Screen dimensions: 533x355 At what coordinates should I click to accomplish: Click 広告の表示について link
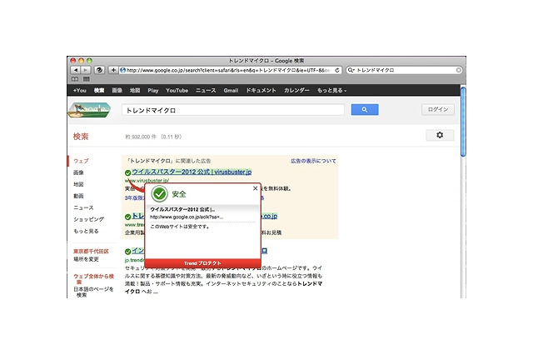click(313, 161)
